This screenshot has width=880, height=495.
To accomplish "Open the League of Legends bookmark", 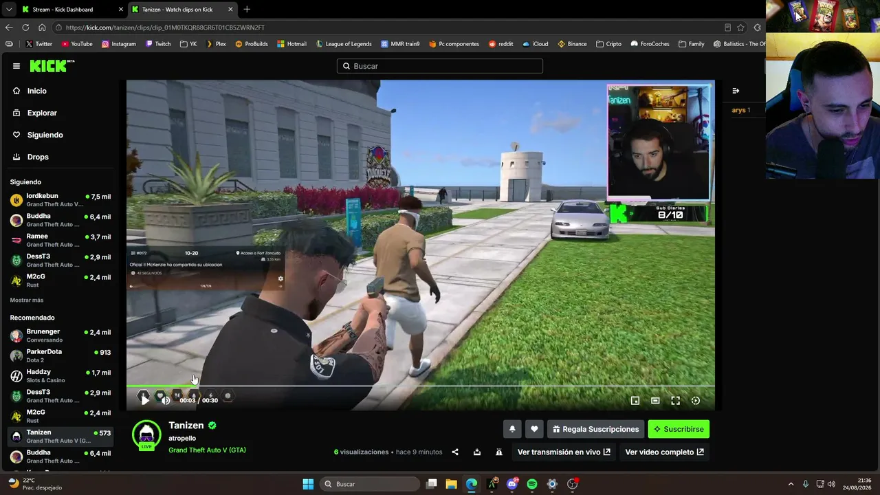I will point(343,44).
